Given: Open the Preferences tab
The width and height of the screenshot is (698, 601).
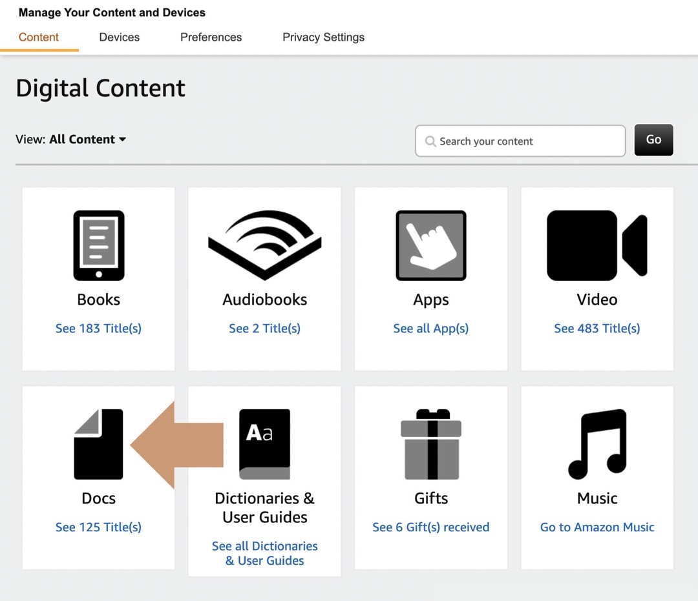Looking at the screenshot, I should click(x=211, y=37).
